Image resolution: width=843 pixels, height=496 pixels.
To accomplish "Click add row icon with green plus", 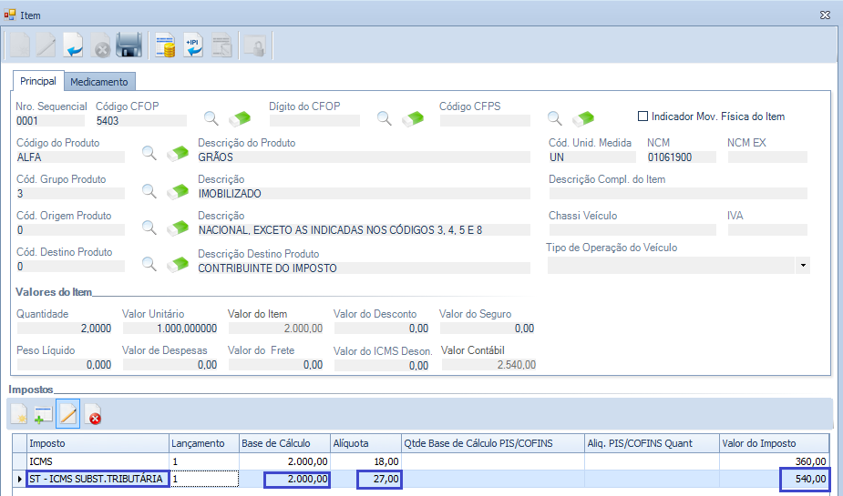I will pyautogui.click(x=44, y=416).
